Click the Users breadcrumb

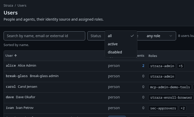point(22,6)
